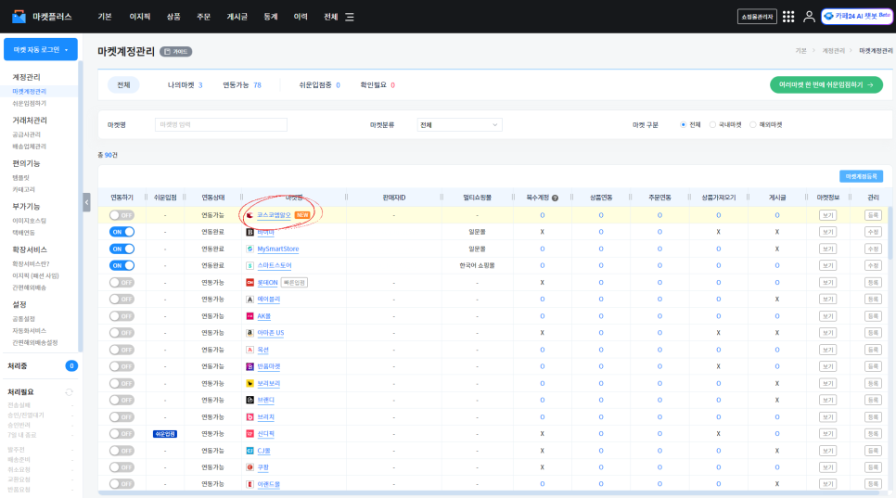Click the 쉬운입점 badge in 신디픽 row
Image resolution: width=896 pixels, height=498 pixels.
[165, 434]
